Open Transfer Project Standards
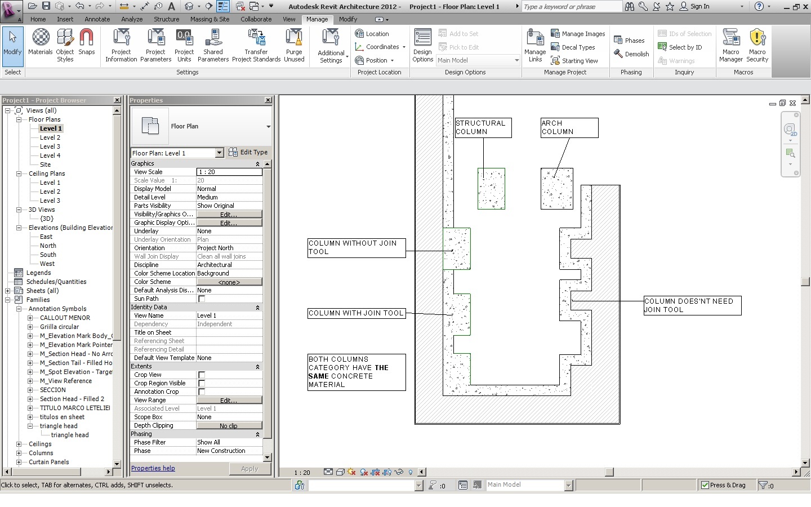This screenshot has width=811, height=507. click(256, 45)
